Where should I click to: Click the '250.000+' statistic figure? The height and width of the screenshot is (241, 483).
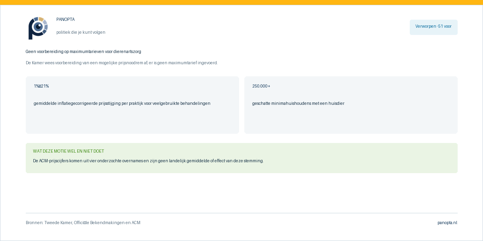[261, 86]
